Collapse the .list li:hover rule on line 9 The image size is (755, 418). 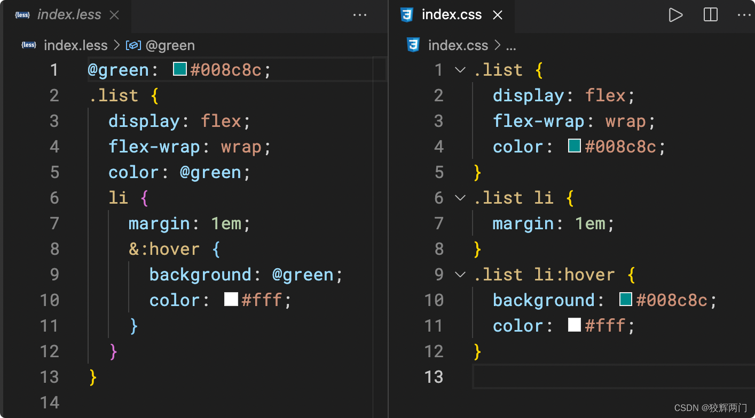[x=460, y=274]
